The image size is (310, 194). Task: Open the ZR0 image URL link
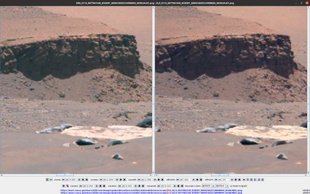(x=151, y=190)
